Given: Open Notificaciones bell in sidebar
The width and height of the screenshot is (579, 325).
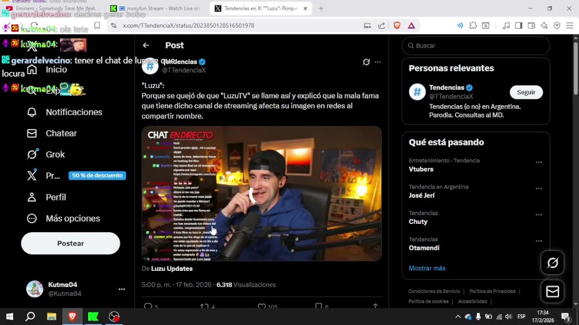Looking at the screenshot, I should (32, 112).
